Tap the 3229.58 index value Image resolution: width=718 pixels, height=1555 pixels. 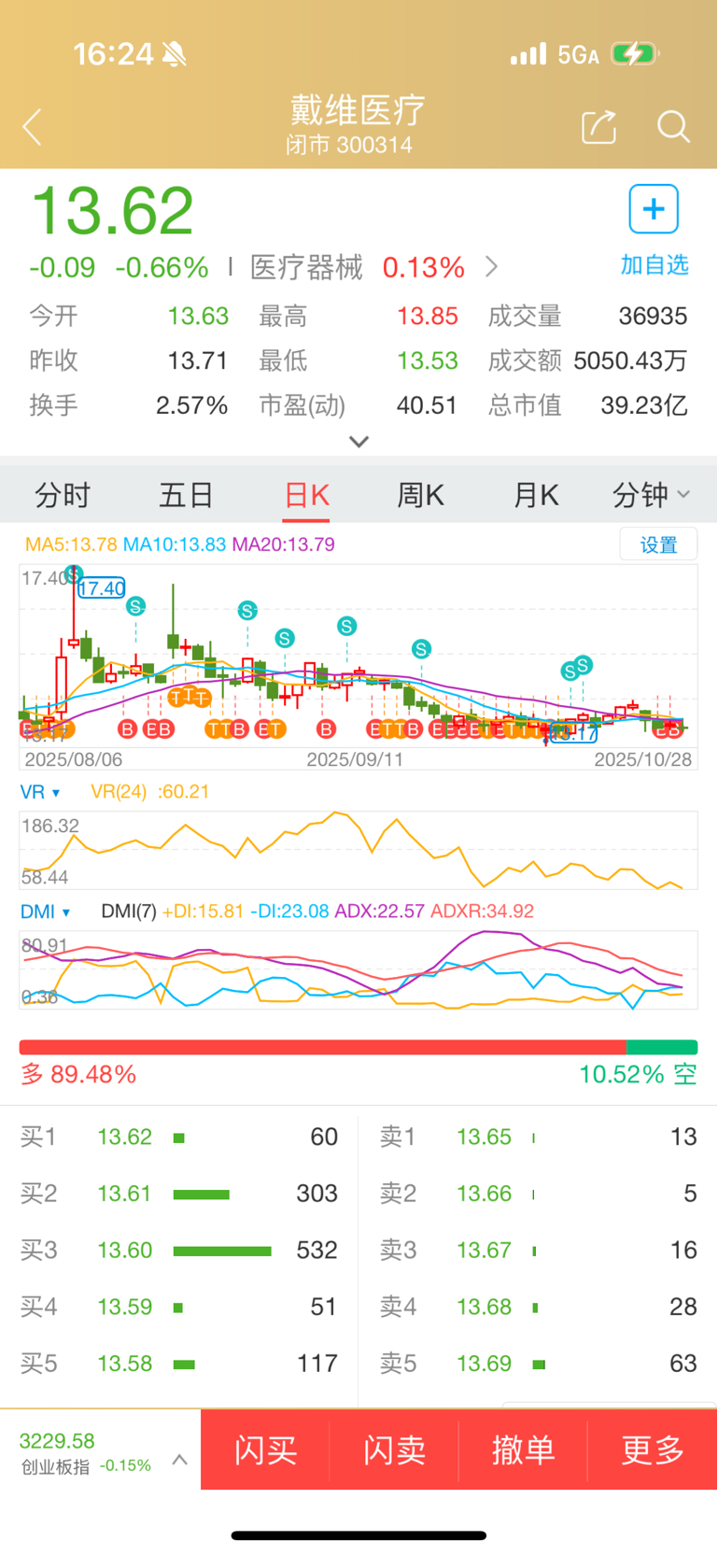tap(57, 1441)
